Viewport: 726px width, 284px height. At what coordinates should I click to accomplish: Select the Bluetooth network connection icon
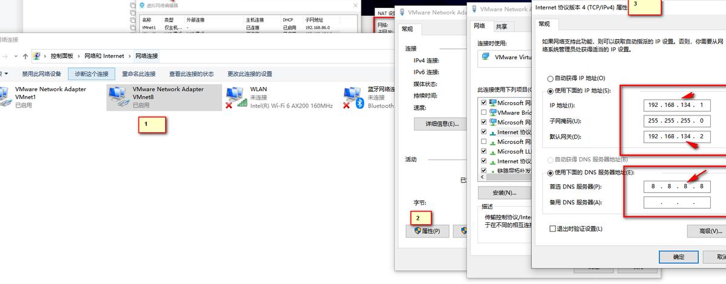(354, 97)
